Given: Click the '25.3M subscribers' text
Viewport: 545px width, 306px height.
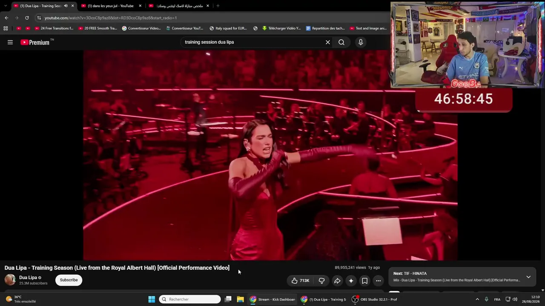Looking at the screenshot, I should point(33,283).
